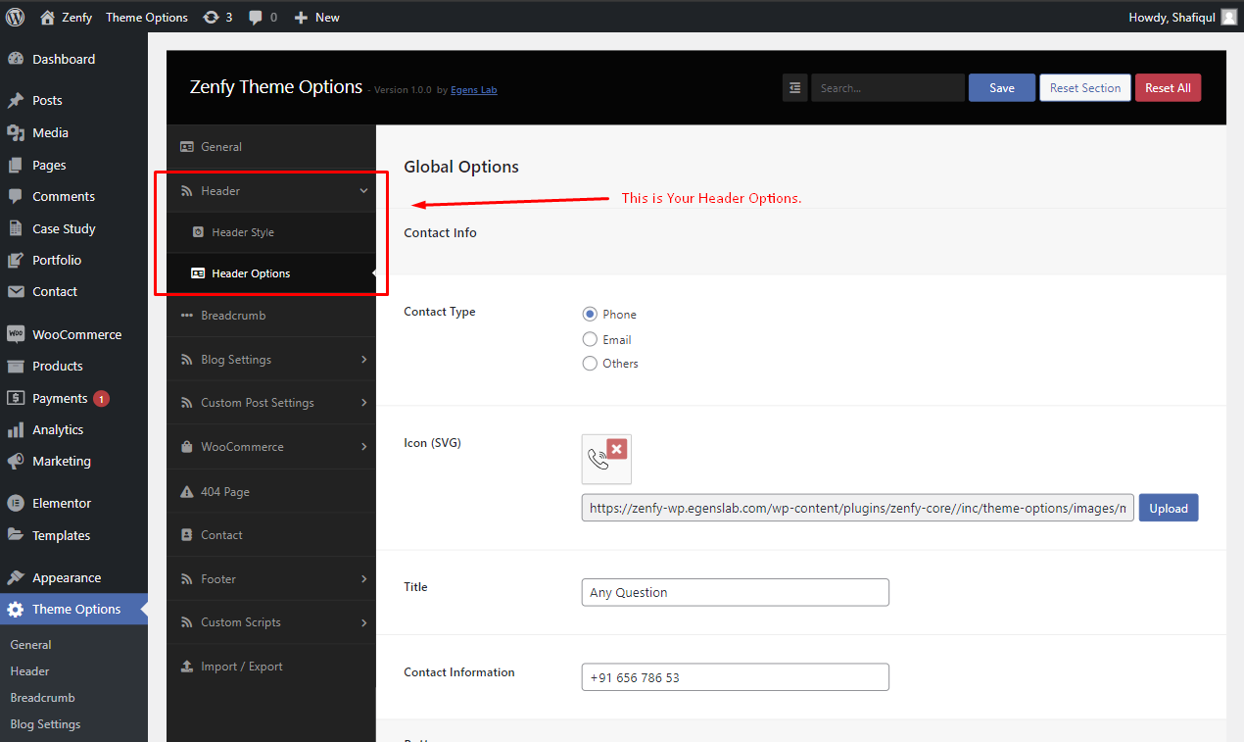This screenshot has width=1244, height=742.
Task: Click the Pages icon in sidebar
Action: pos(16,165)
